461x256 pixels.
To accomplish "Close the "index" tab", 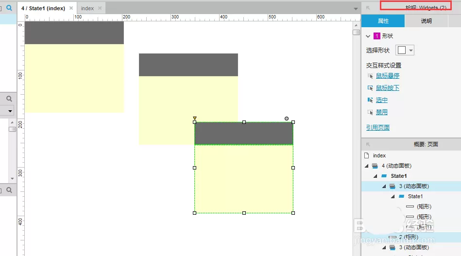I will (x=100, y=8).
